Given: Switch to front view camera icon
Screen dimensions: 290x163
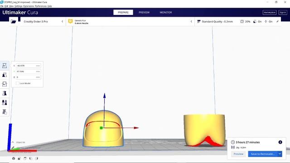Looking at the screenshot, I should pos(19,158).
